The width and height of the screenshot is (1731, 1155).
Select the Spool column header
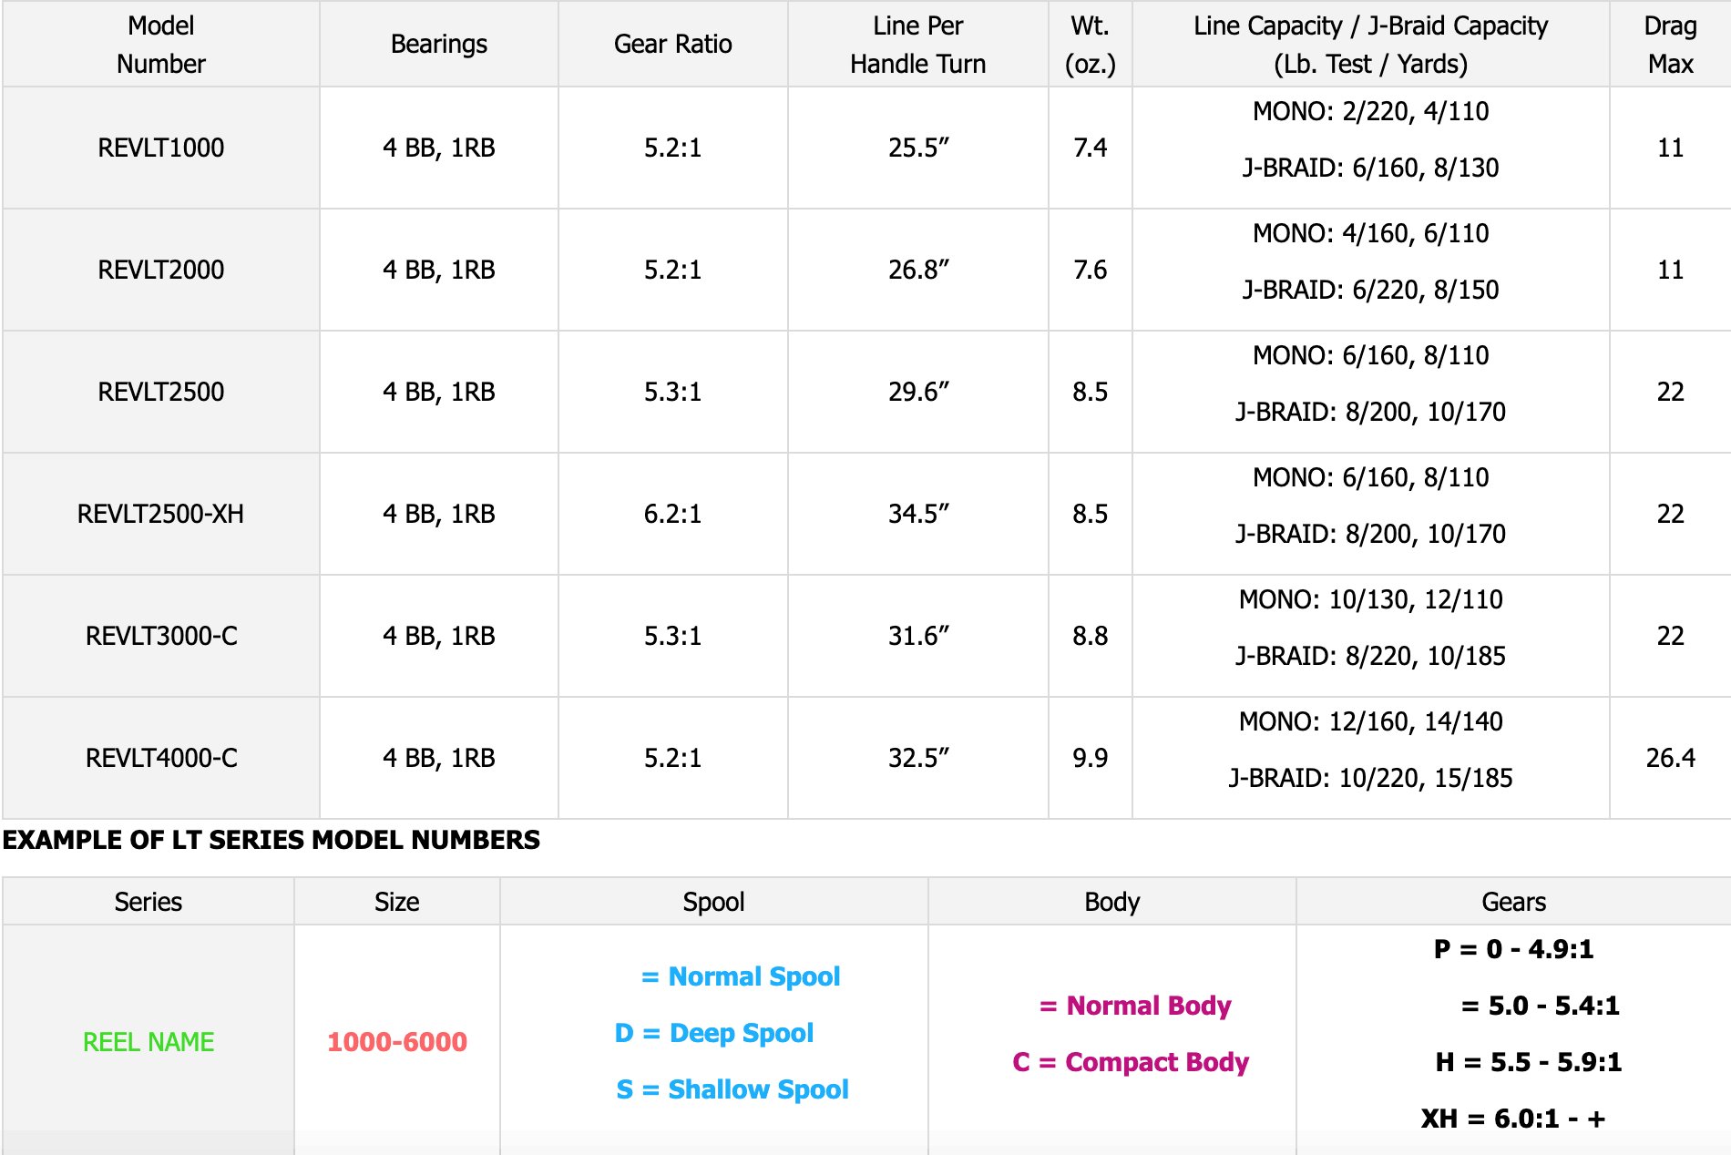[714, 902]
